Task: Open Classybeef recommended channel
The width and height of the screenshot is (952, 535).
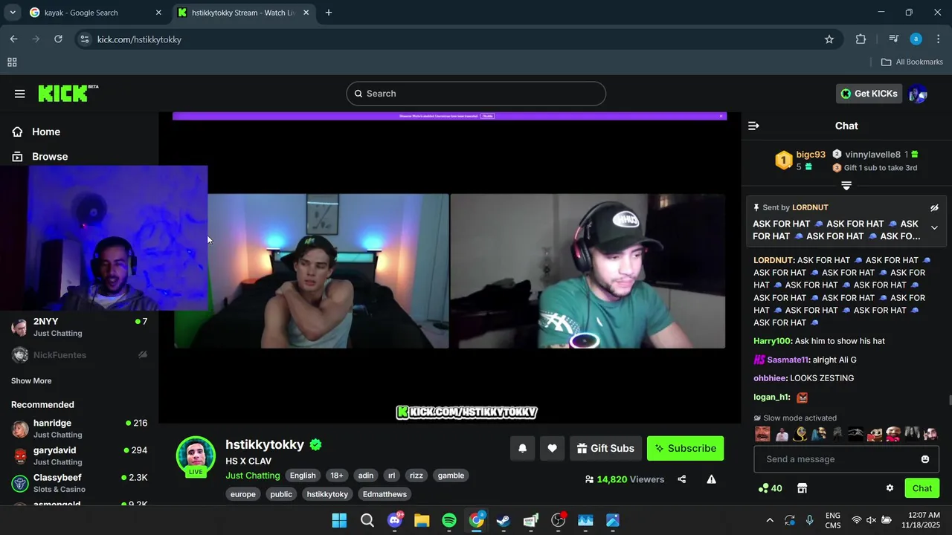Action: (x=80, y=483)
